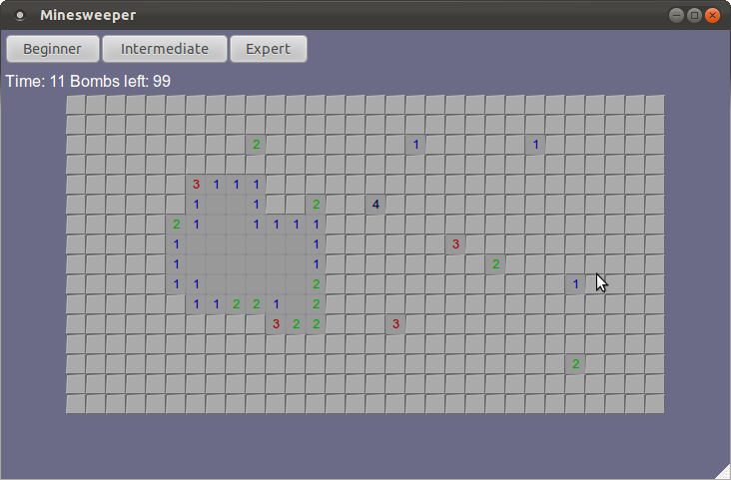The width and height of the screenshot is (731, 480).
Task: Uncover the top-left corner covered cell of the minefield
Action: pyautogui.click(x=76, y=105)
